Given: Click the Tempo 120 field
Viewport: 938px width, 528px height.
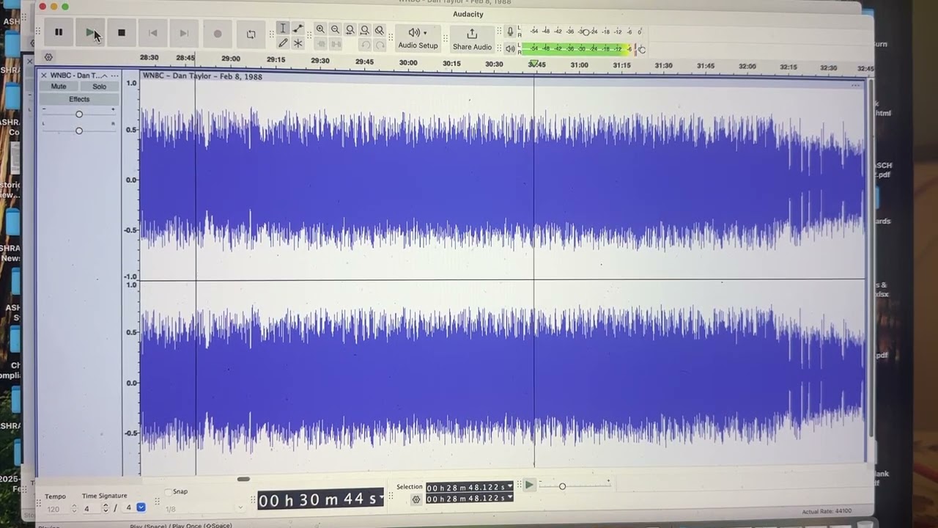Looking at the screenshot, I should [x=57, y=508].
